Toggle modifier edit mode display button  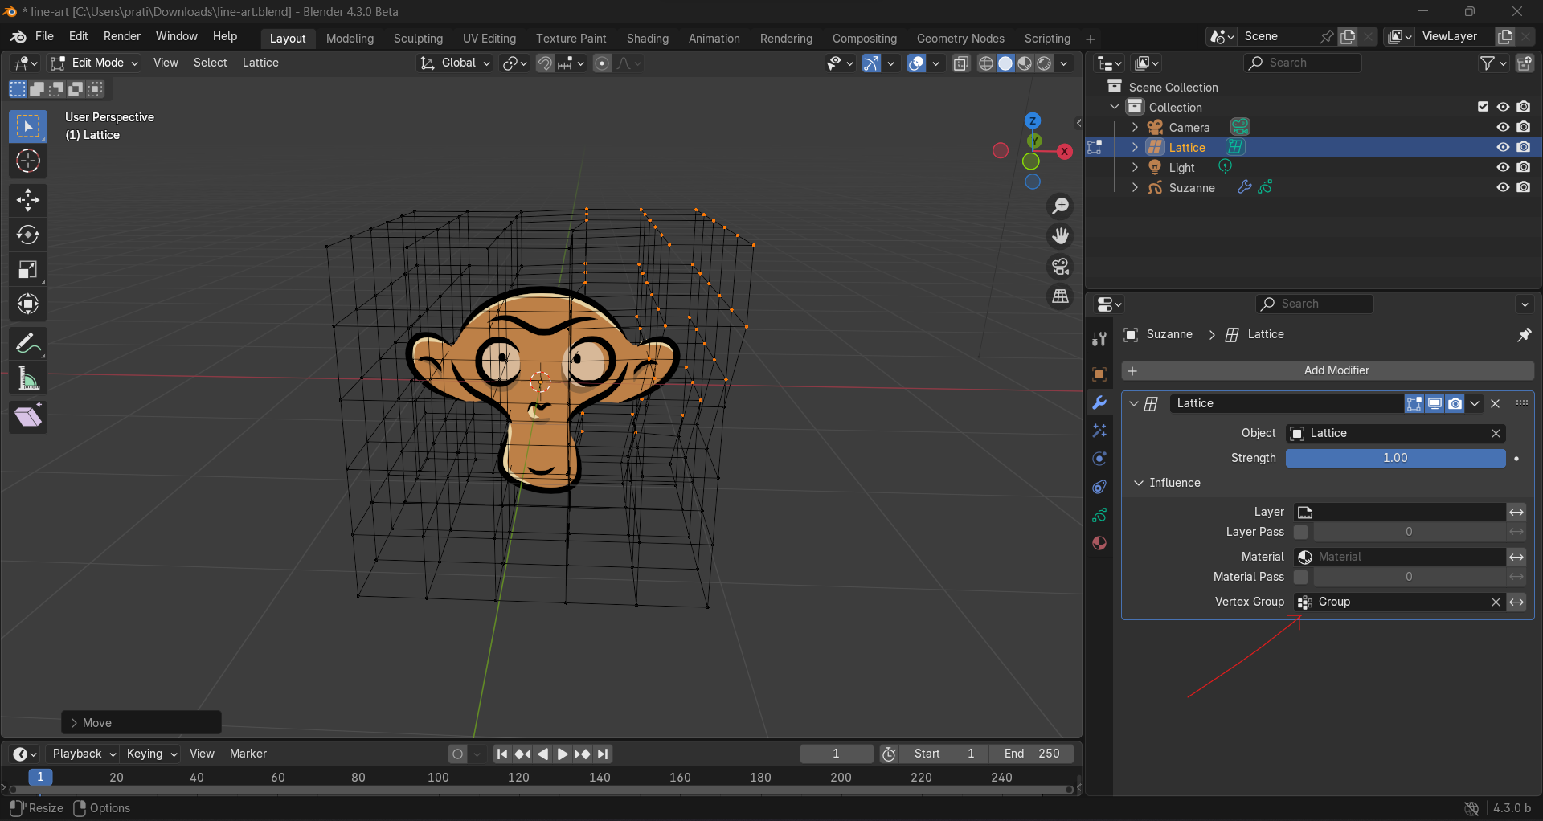pos(1414,403)
